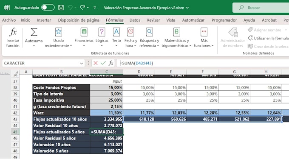The image size is (289, 159).
Task: Open Matemáticas y trigonométricas functions
Action: pyautogui.click(x=176, y=37)
